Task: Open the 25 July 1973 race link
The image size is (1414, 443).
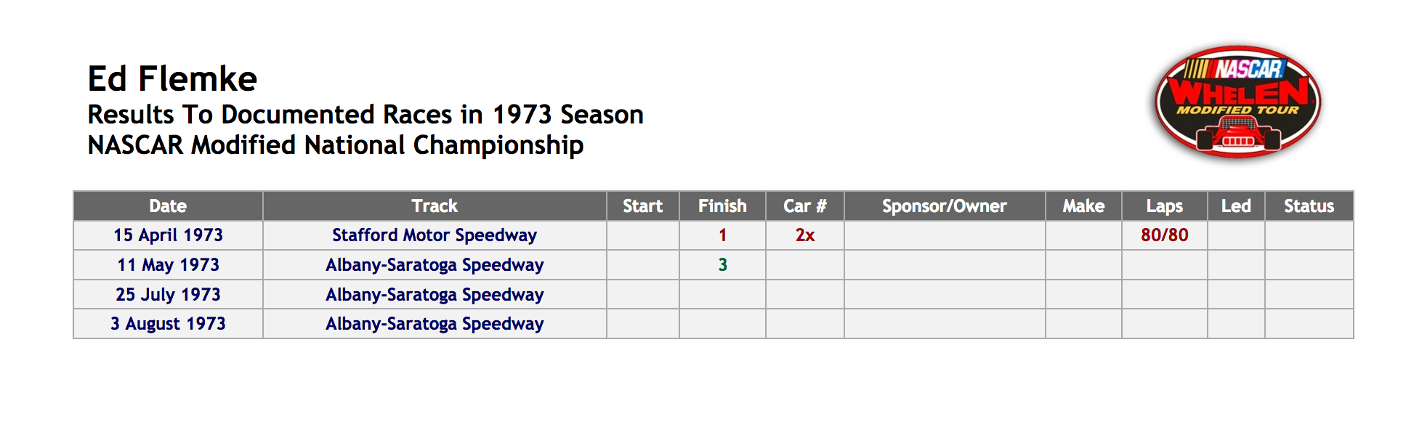Action: (x=168, y=295)
